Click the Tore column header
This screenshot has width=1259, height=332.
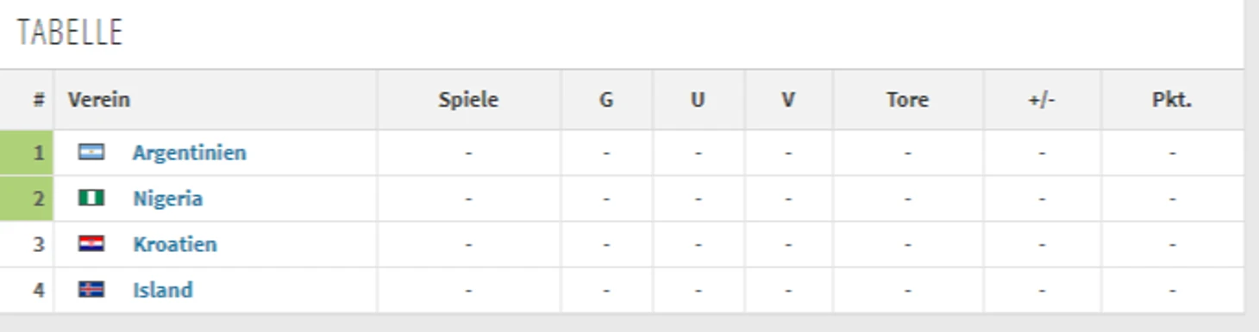coord(907,100)
